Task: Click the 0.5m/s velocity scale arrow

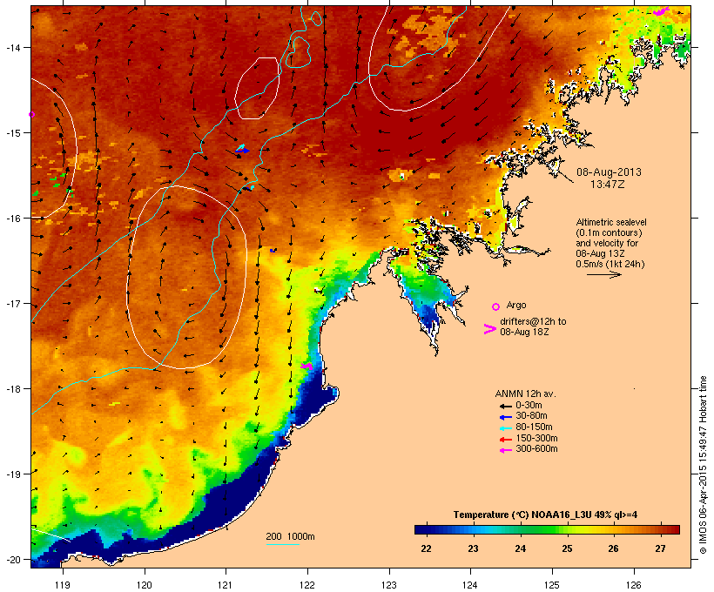Action: point(603,274)
